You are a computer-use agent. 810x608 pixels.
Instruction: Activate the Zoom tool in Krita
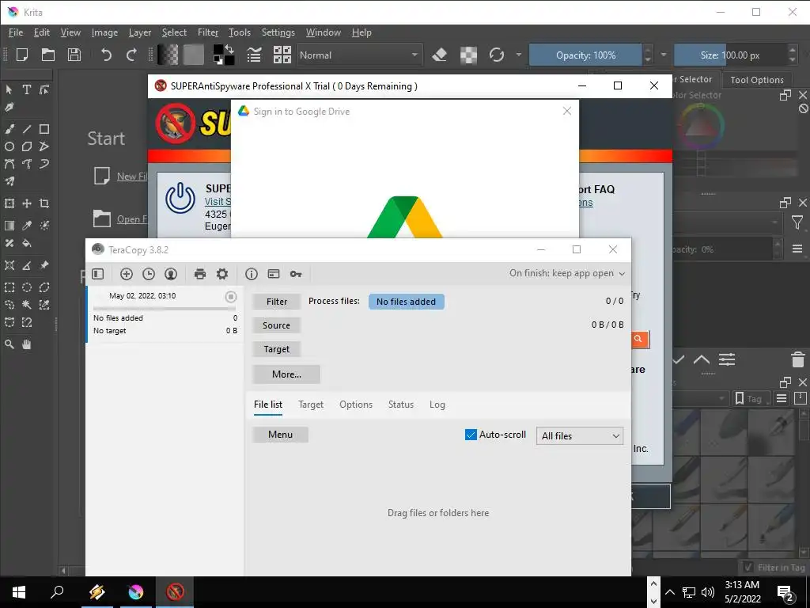tap(9, 344)
